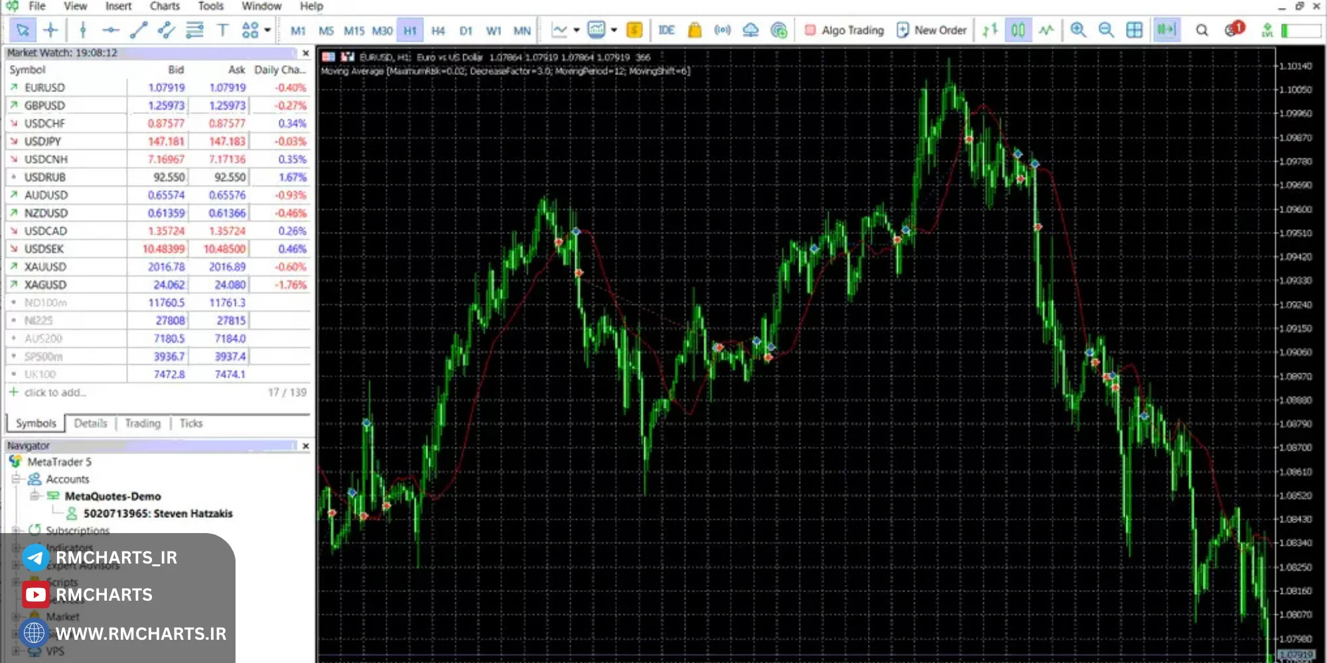1327x663 pixels.
Task: Tile chart windows grid icon
Action: point(1135,30)
